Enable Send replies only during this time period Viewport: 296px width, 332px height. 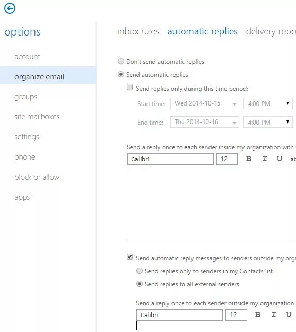pyautogui.click(x=130, y=87)
